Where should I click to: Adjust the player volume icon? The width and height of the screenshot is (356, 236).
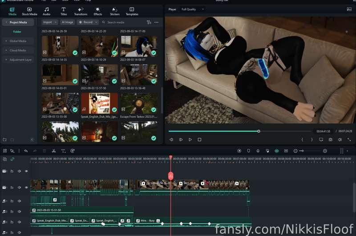tap(340, 140)
